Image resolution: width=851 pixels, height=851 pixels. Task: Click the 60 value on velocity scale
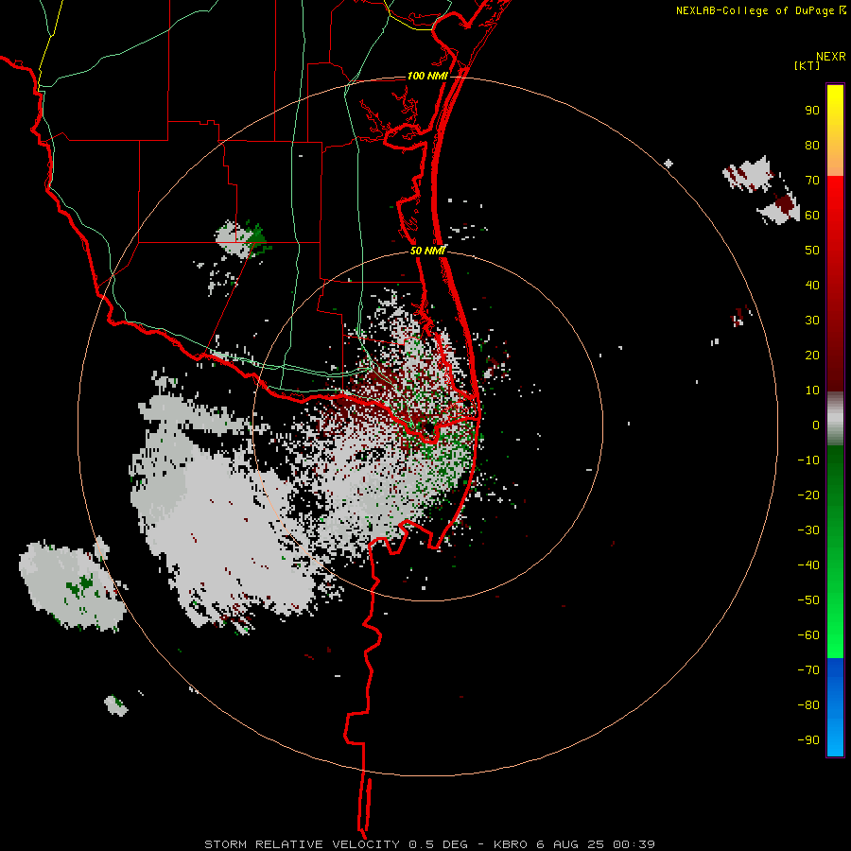[x=812, y=215]
